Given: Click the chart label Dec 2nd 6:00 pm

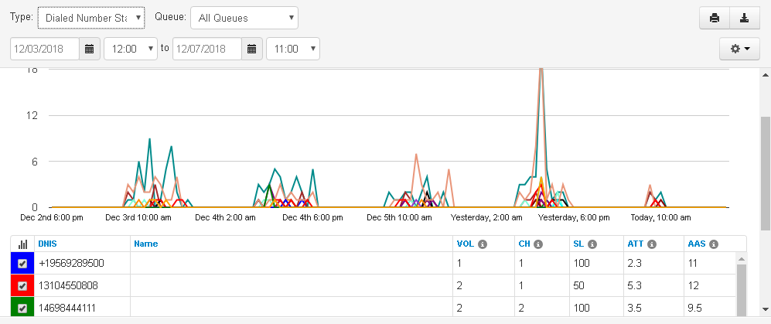Looking at the screenshot, I should [x=52, y=217].
